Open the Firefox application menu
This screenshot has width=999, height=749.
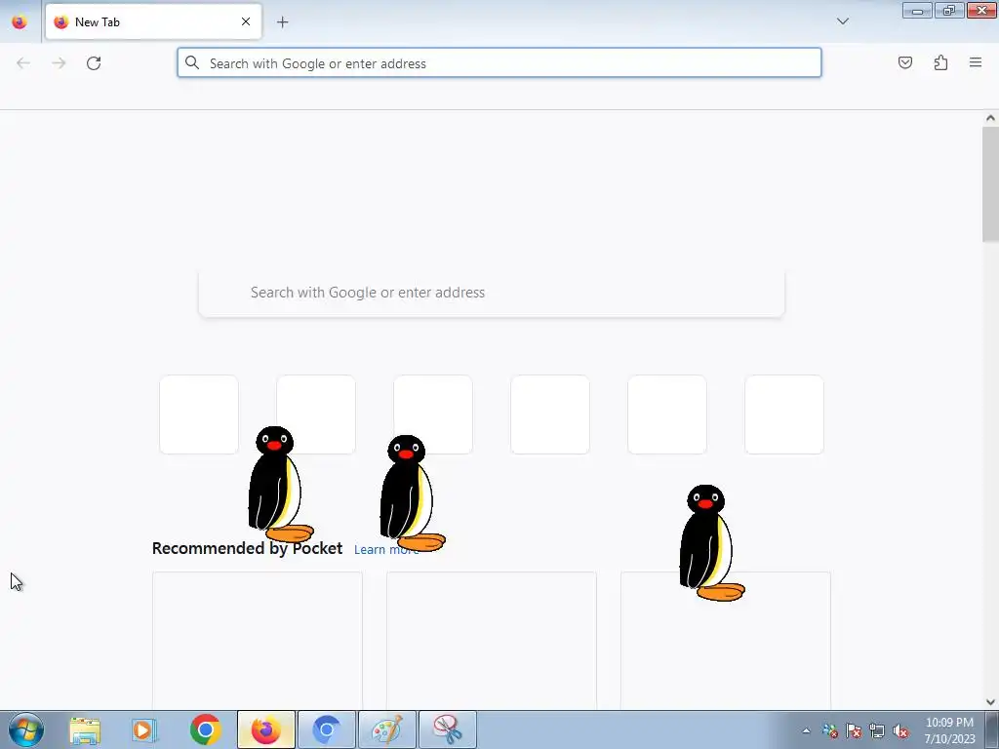point(976,62)
